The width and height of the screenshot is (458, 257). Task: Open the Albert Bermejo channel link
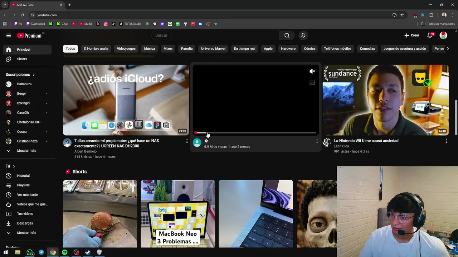[x=86, y=151]
